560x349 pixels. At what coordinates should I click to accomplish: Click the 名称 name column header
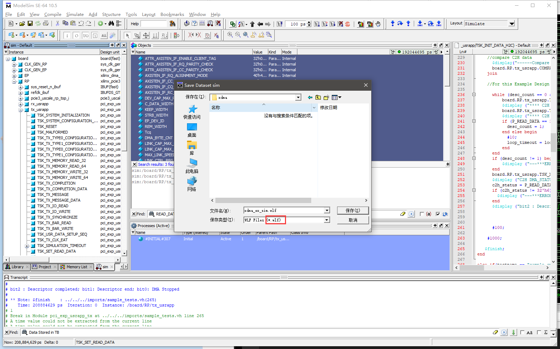tap(262, 108)
